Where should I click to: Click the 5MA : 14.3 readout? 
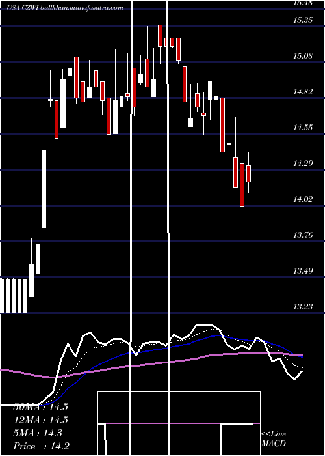(38, 433)
